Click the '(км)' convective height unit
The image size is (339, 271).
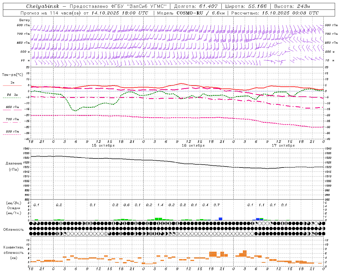(x=14, y=258)
